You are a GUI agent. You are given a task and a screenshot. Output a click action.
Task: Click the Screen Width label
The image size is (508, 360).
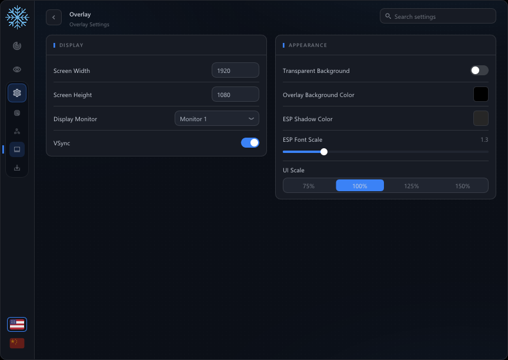72,71
